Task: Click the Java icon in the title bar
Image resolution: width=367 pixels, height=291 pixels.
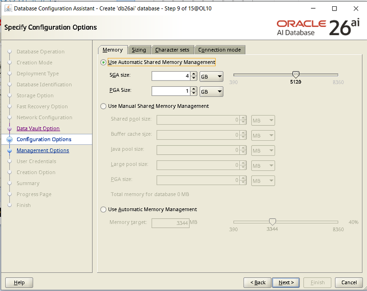Action: pos(8,8)
